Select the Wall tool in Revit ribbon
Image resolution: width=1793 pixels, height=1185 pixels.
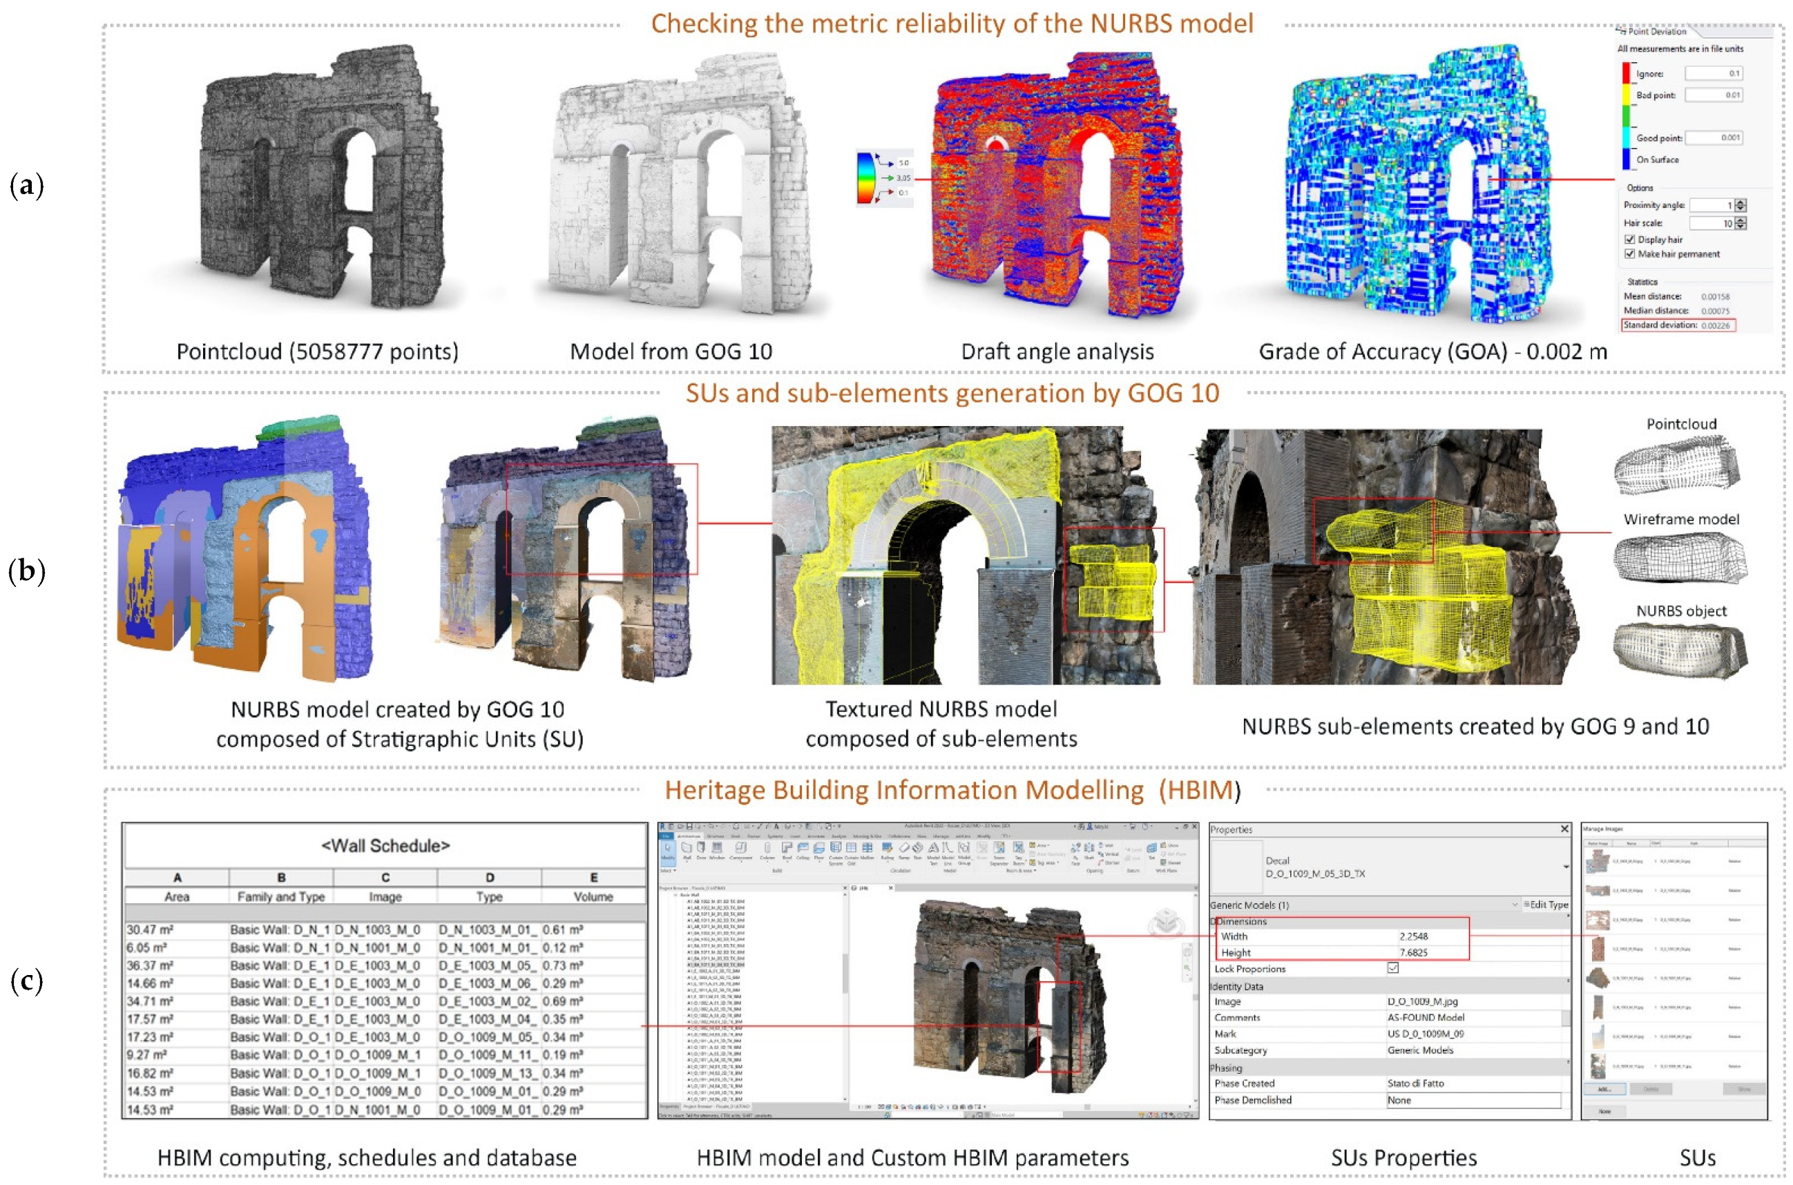point(687,848)
